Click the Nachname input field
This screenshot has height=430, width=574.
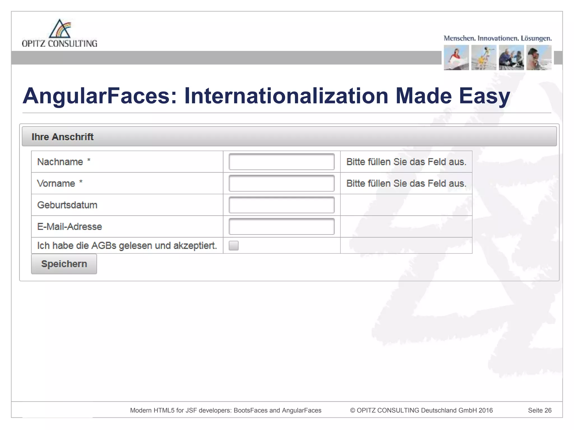tap(281, 162)
